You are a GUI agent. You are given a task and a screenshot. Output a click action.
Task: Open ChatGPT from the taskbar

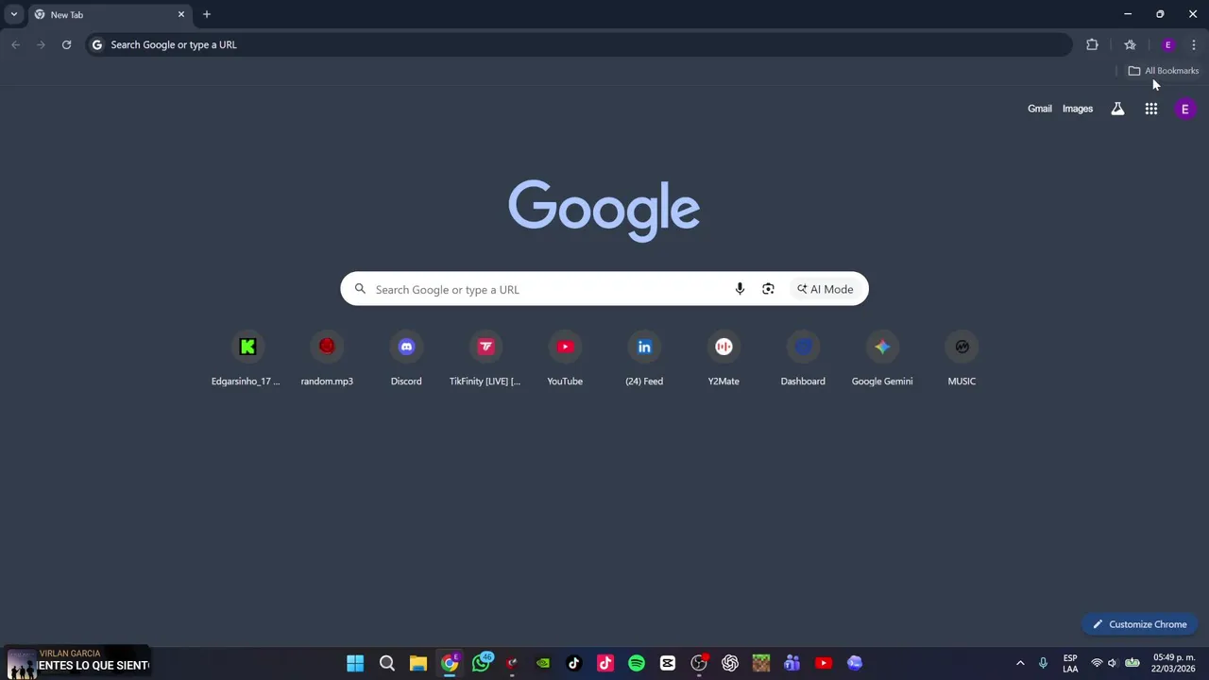(730, 663)
